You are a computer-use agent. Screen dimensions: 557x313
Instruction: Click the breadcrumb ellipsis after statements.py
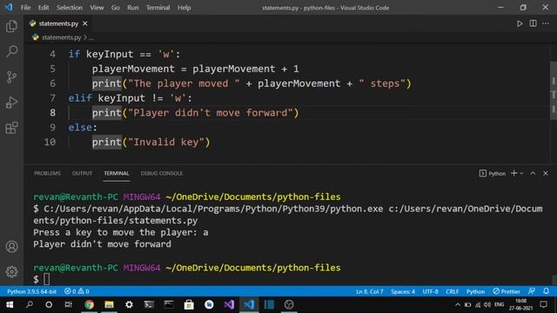pos(91,37)
